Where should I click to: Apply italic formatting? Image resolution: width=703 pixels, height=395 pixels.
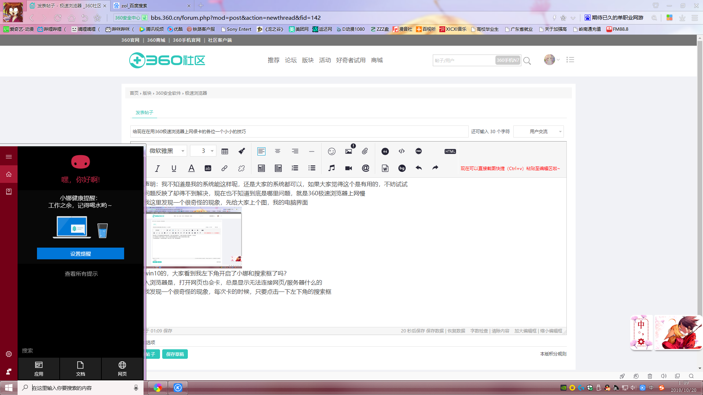(157, 168)
